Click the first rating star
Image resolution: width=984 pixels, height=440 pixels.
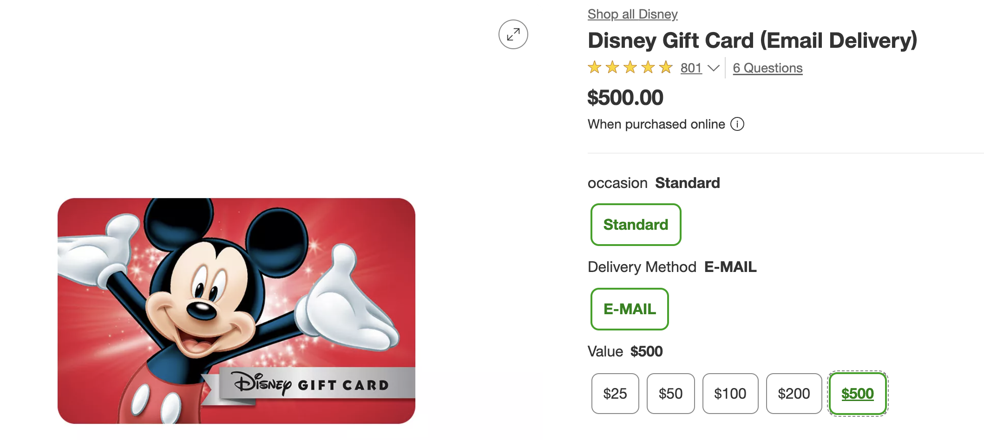point(595,68)
